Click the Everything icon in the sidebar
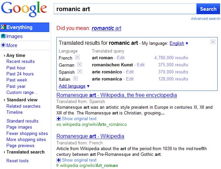The width and height of the screenshot is (221, 169). click(x=3, y=27)
